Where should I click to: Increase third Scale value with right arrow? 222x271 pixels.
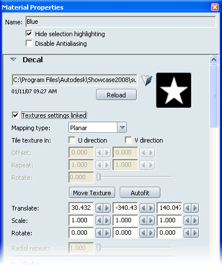point(195,221)
